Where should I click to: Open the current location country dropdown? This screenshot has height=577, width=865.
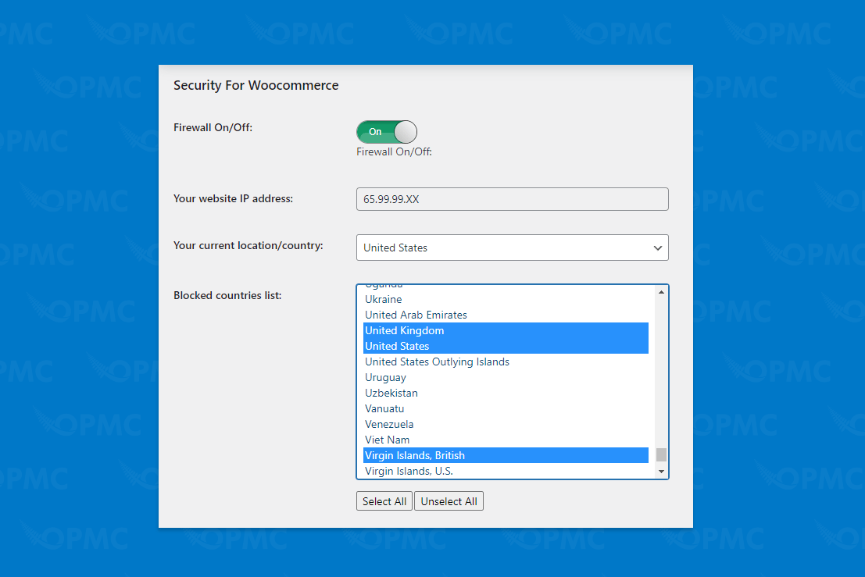click(512, 248)
